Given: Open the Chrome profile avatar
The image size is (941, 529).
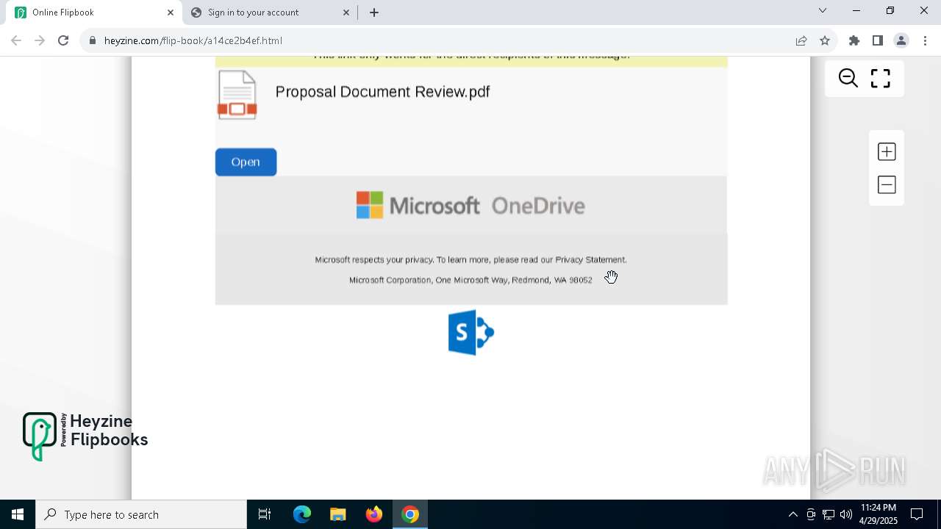Looking at the screenshot, I should point(901,40).
